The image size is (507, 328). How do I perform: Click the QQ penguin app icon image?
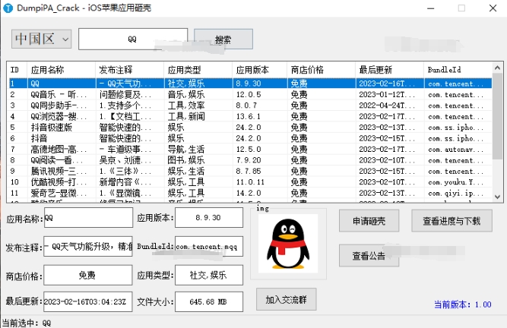[x=288, y=244]
